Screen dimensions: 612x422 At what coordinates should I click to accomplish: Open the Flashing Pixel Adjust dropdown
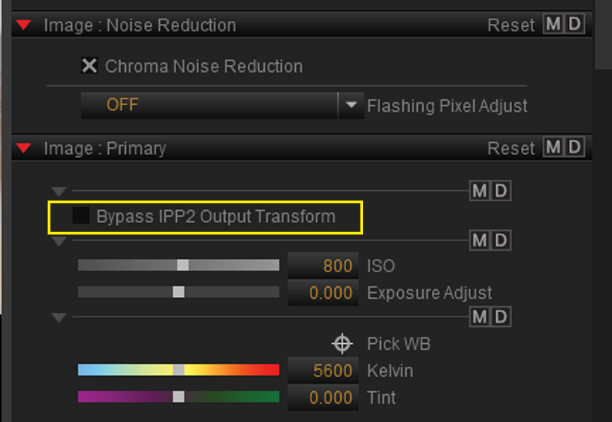pos(351,105)
